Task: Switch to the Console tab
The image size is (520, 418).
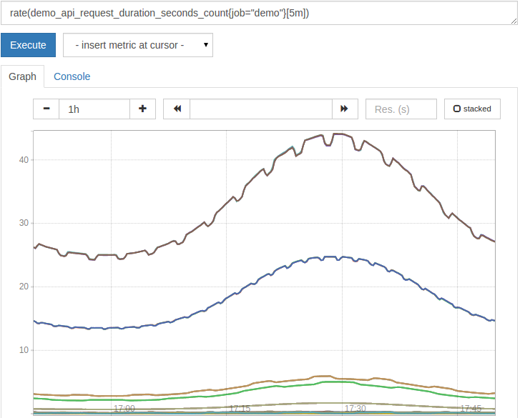Action: pos(72,76)
